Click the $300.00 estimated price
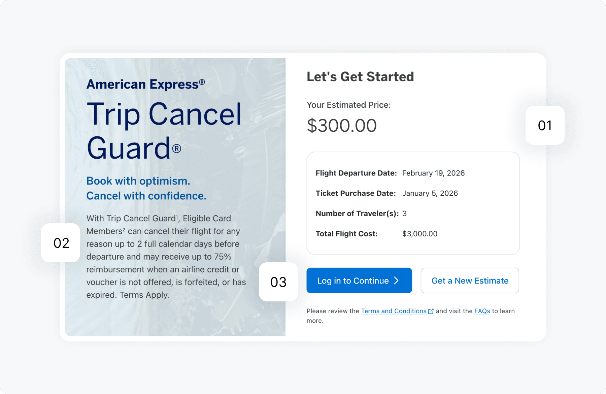 click(342, 126)
